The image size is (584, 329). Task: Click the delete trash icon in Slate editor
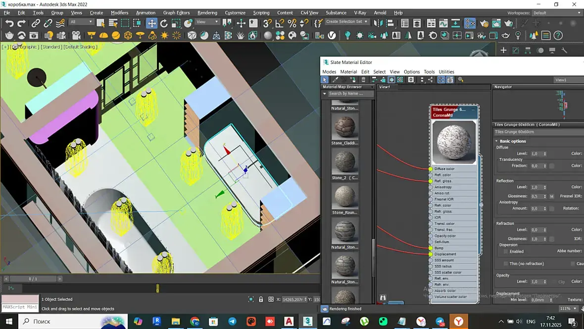[363, 80]
